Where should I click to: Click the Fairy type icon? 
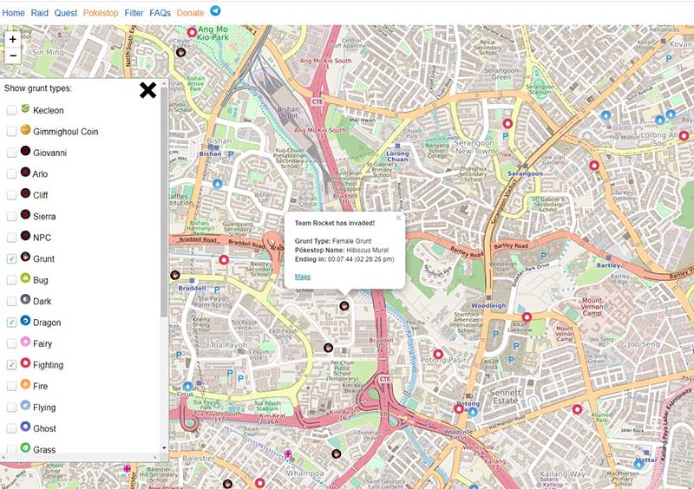tap(25, 342)
